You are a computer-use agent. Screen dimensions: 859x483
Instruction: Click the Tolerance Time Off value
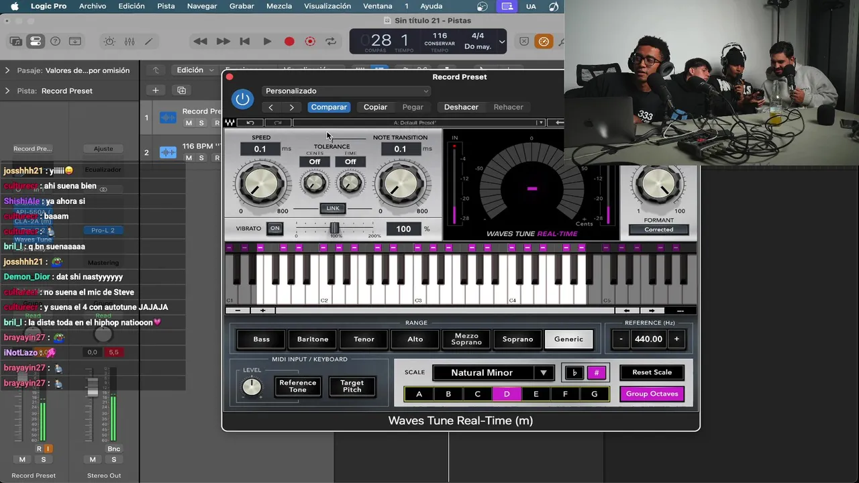point(350,162)
